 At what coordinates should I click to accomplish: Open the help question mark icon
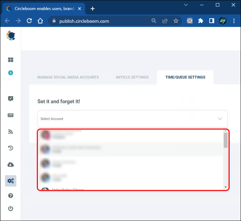[10, 195]
